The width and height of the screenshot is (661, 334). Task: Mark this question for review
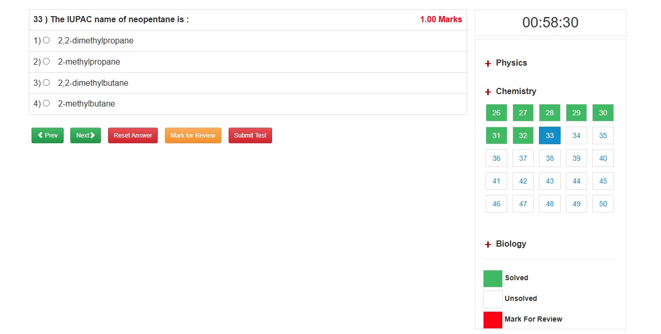pos(193,135)
